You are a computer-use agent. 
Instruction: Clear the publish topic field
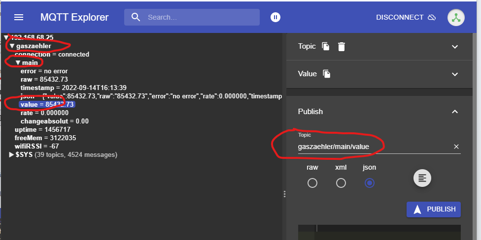[456, 147]
